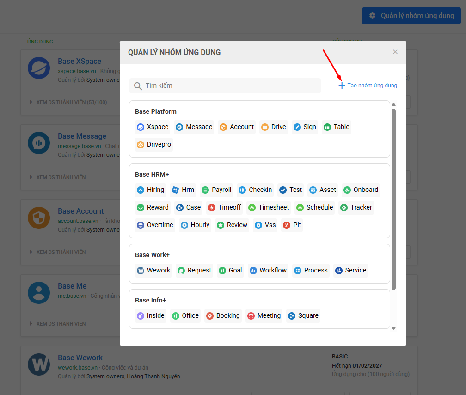Image resolution: width=466 pixels, height=395 pixels.
Task: Click the Workflow app chip
Action: tap(268, 271)
